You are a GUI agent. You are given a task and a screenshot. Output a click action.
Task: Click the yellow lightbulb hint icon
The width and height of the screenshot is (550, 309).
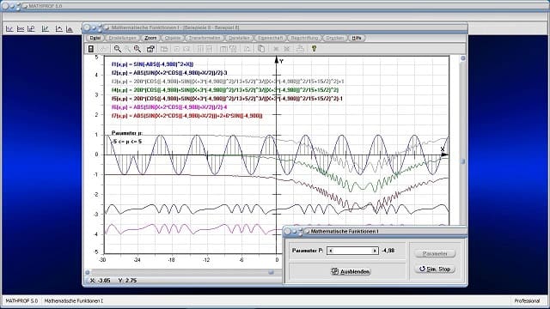(x=314, y=49)
